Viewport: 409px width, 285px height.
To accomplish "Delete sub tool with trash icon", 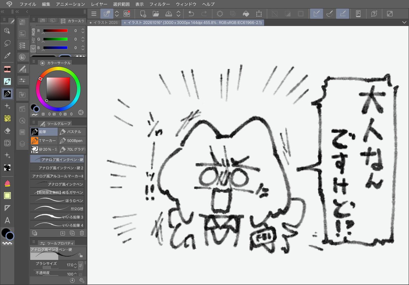I will point(82,233).
